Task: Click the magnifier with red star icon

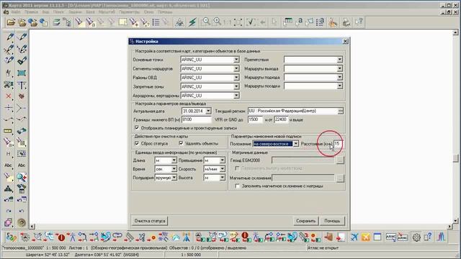Action: click(22, 177)
